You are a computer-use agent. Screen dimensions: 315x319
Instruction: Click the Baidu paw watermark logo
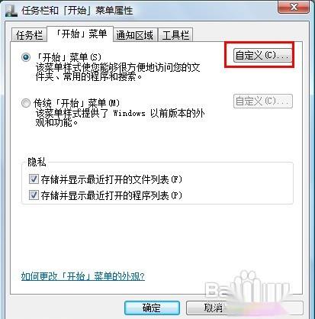click(248, 286)
